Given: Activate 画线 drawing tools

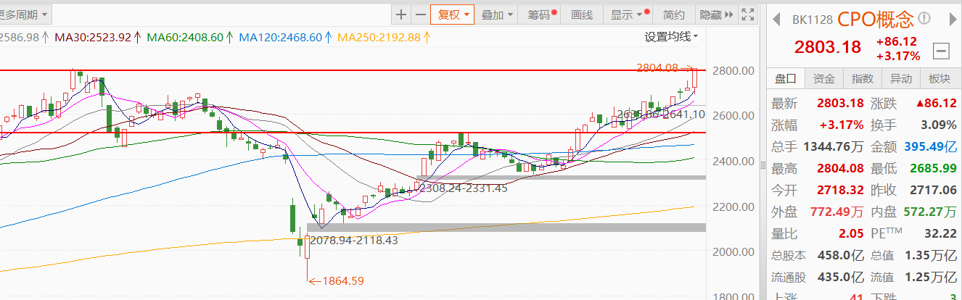Looking at the screenshot, I should click(582, 14).
